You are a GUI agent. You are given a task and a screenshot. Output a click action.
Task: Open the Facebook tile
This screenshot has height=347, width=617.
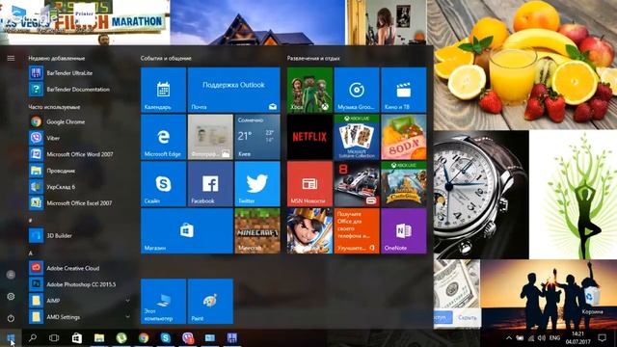click(x=210, y=184)
